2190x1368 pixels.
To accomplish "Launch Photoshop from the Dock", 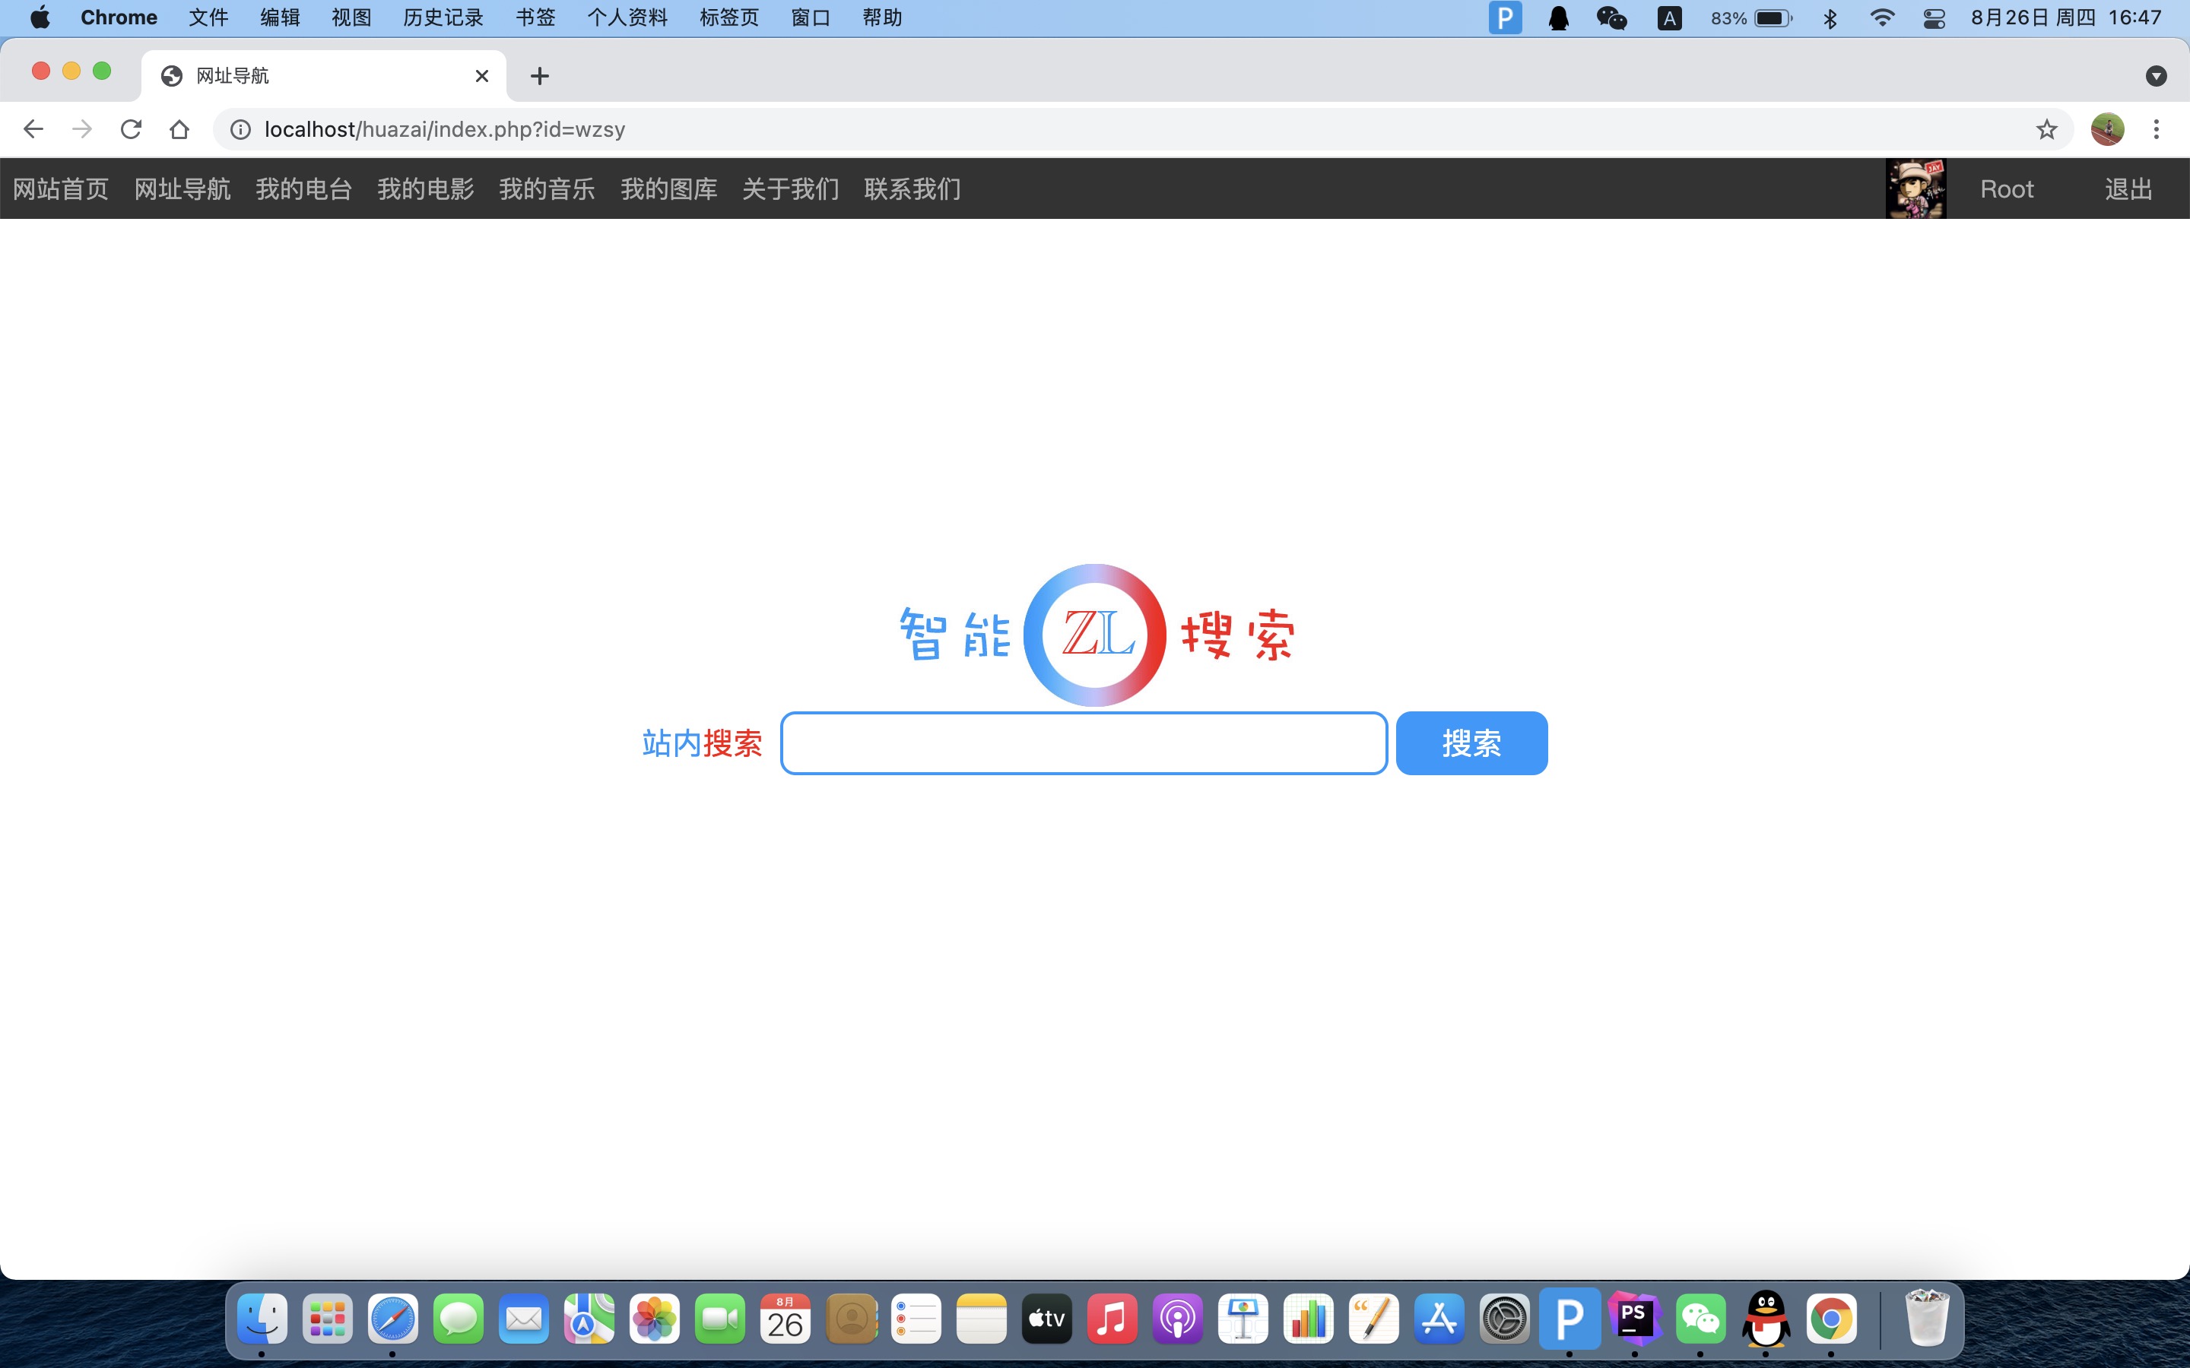I will click(1636, 1319).
